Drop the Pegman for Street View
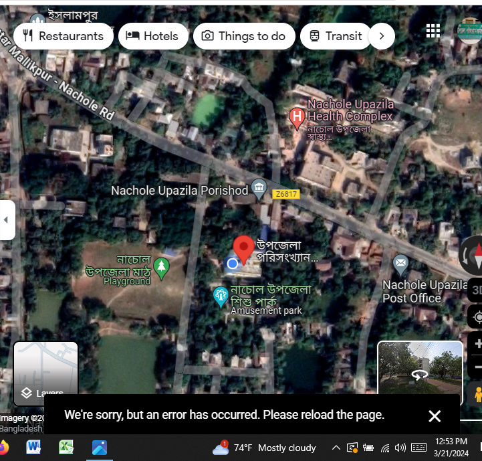 click(477, 395)
